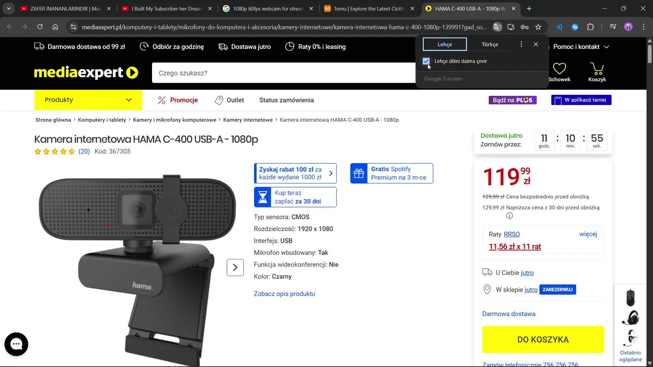Click the five-star rating icons
Image resolution: width=653 pixels, height=367 pixels.
[55, 151]
